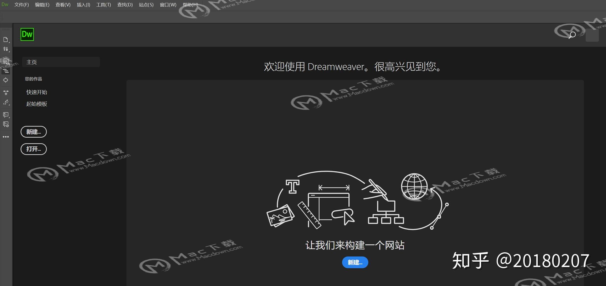The height and width of the screenshot is (286, 606).
Task: Click the blue 新建... button
Action: point(355,262)
